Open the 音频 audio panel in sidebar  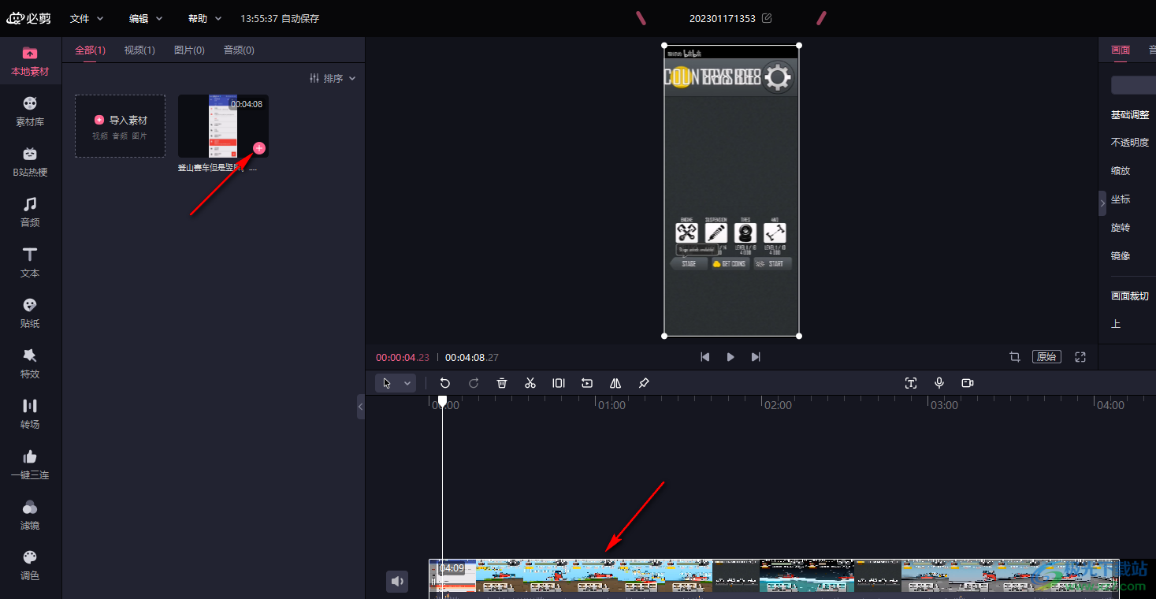coord(30,213)
